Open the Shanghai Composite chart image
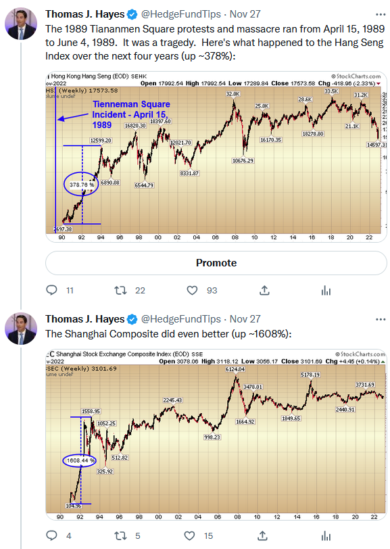390x549 pixels. 216,435
